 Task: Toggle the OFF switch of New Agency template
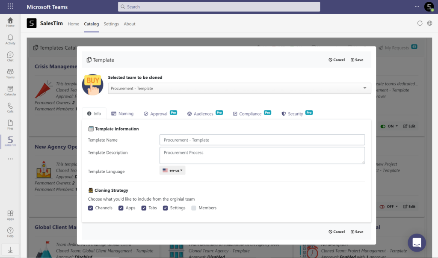(x=382, y=207)
